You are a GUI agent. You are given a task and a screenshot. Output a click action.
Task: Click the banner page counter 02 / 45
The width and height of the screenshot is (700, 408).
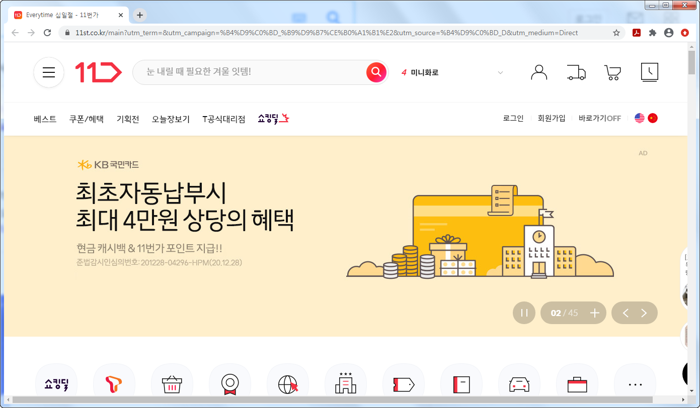point(564,313)
